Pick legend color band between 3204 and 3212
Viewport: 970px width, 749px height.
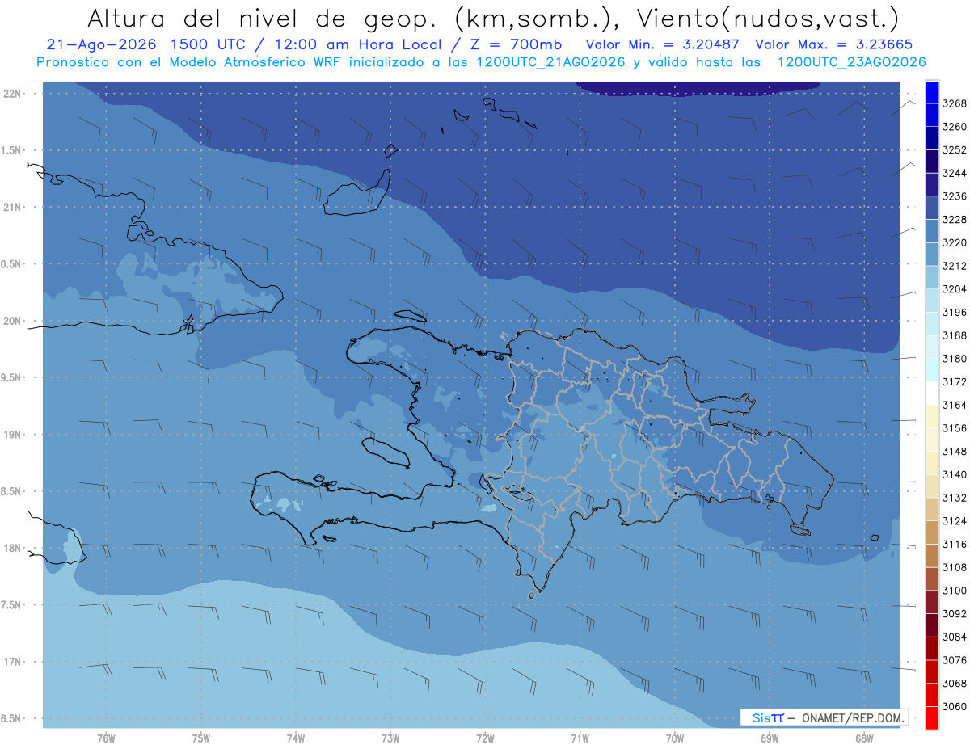932,278
